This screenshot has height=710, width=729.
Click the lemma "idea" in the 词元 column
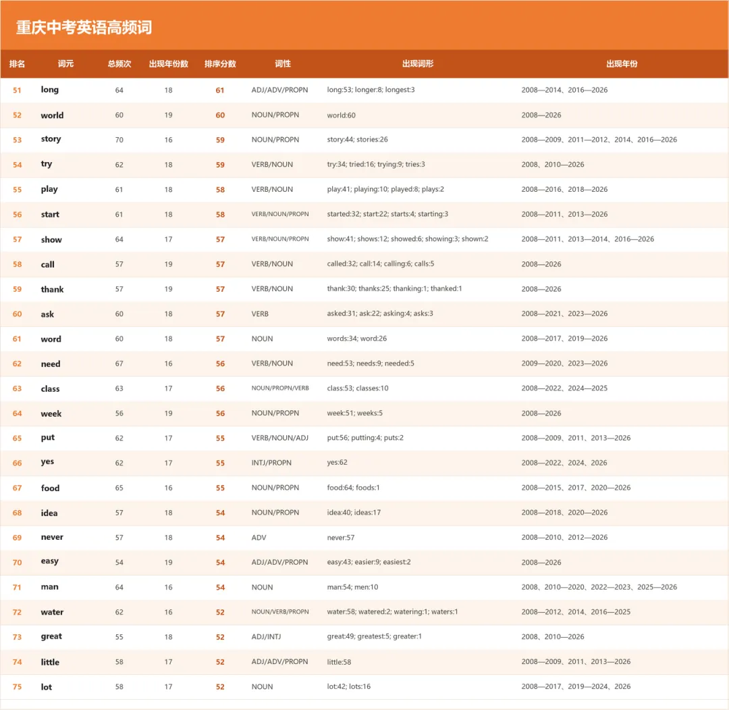tap(49, 513)
